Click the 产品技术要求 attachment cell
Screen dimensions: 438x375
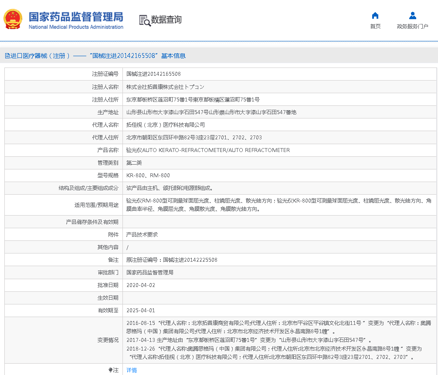[x=142, y=235]
